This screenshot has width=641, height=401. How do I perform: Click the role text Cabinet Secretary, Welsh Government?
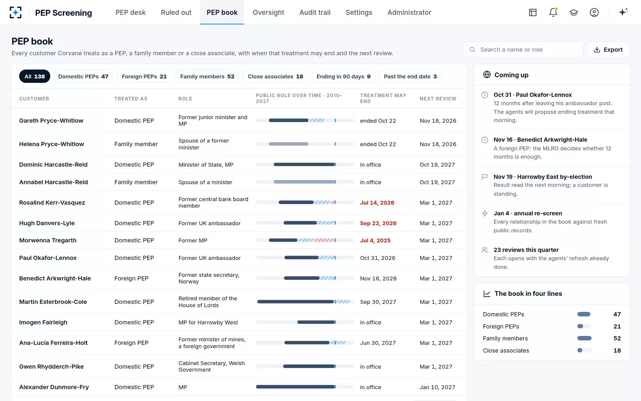click(x=211, y=366)
